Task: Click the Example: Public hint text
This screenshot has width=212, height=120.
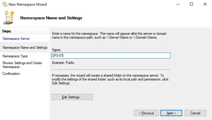Action: point(63,63)
